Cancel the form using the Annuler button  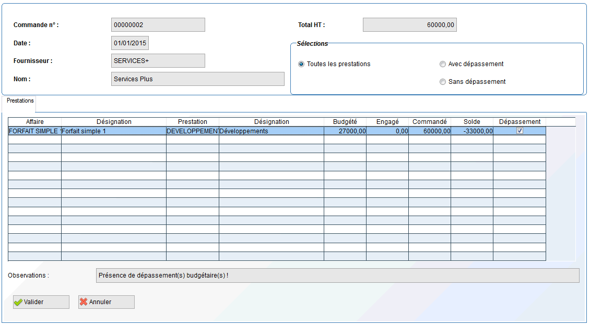pyautogui.click(x=106, y=302)
